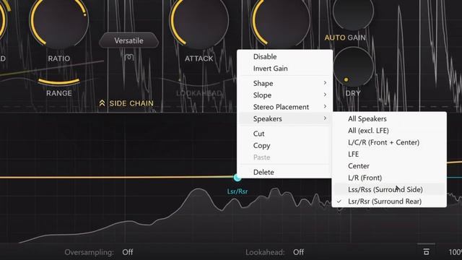Open the Speakers submenu
The image size is (462, 260).
(x=284, y=118)
